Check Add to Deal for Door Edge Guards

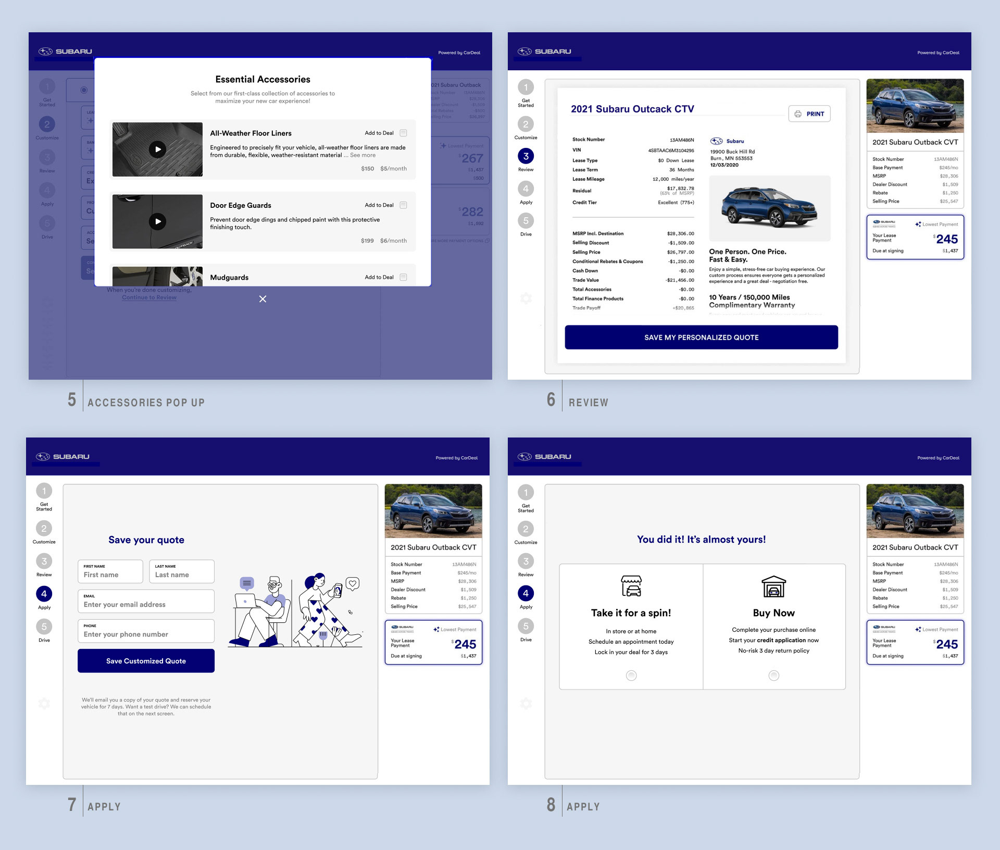click(403, 205)
